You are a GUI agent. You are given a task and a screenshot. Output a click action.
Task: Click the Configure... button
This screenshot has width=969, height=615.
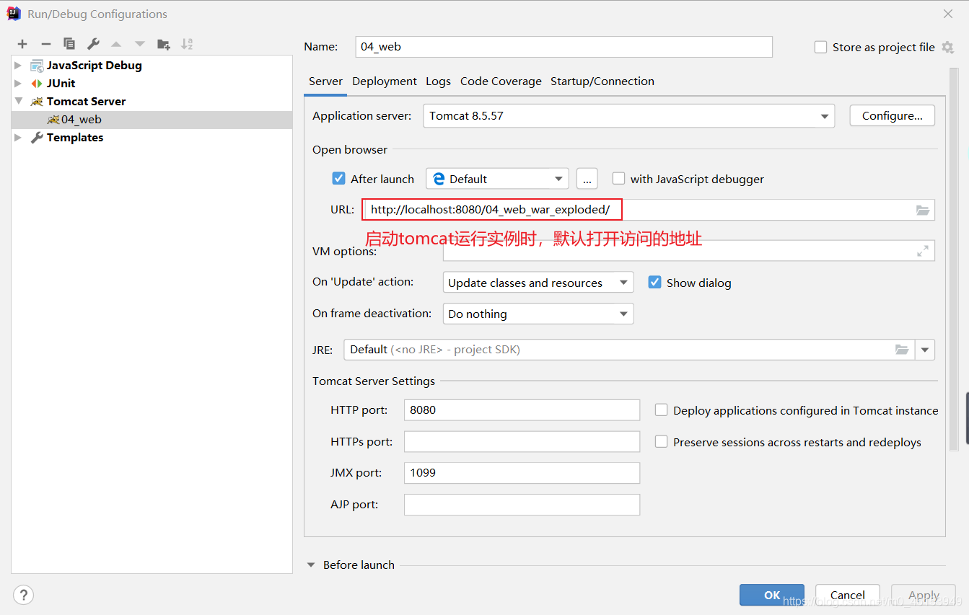[x=892, y=116]
